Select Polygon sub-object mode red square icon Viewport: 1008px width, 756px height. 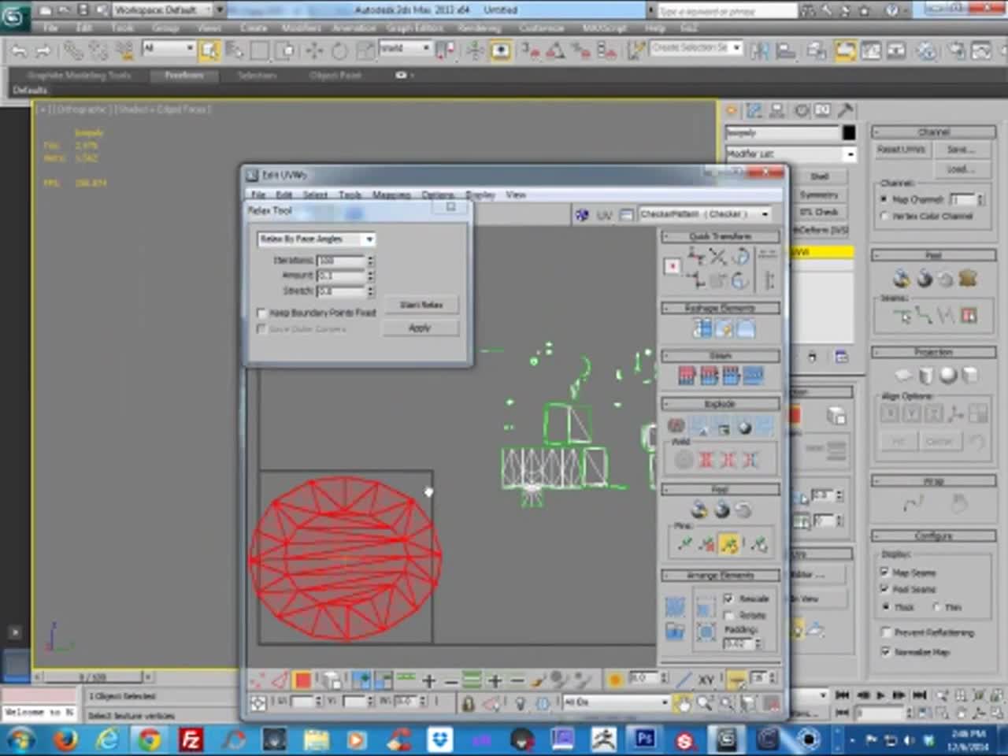click(302, 679)
